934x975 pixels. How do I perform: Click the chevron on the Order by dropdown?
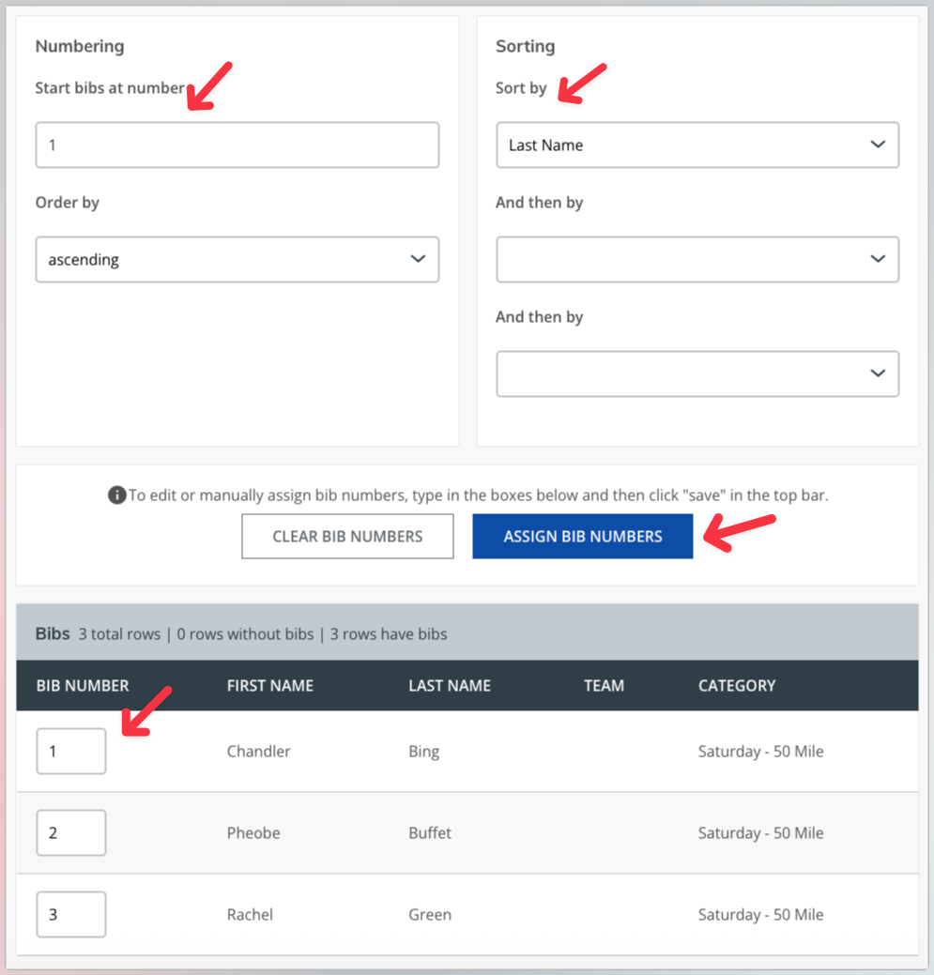[x=418, y=259]
